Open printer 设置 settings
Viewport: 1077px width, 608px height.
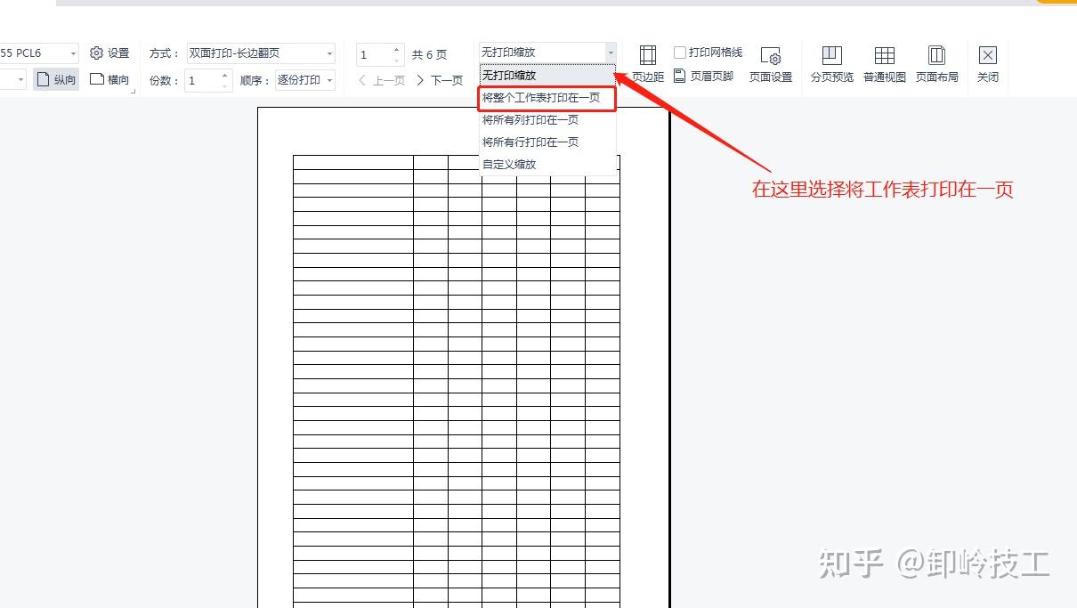click(x=109, y=53)
